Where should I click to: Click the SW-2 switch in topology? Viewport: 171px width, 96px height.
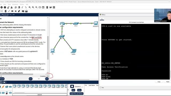pos(76,23)
